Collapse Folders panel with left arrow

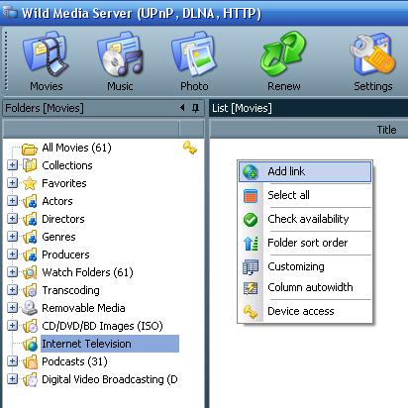(x=182, y=108)
